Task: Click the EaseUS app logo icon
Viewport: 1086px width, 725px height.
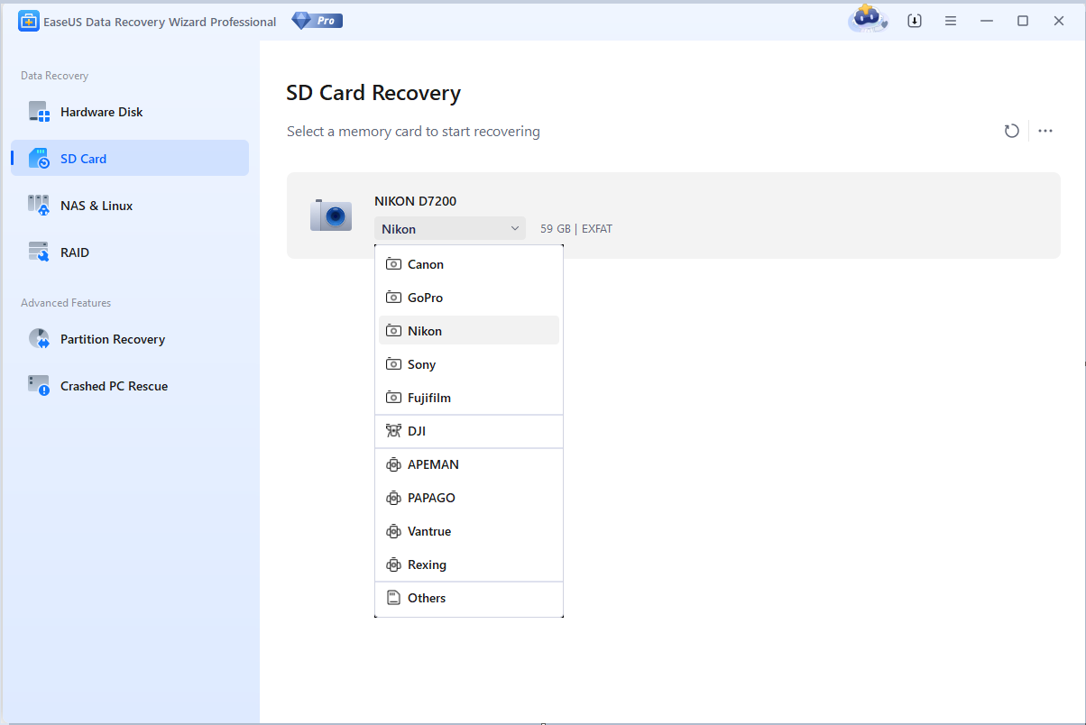Action: [x=28, y=22]
